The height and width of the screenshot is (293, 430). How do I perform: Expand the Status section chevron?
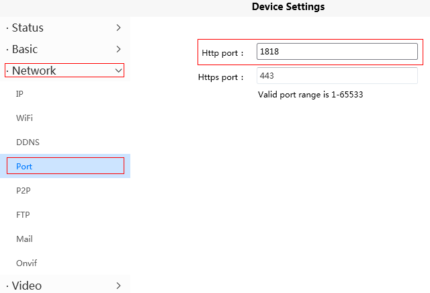[x=118, y=28]
